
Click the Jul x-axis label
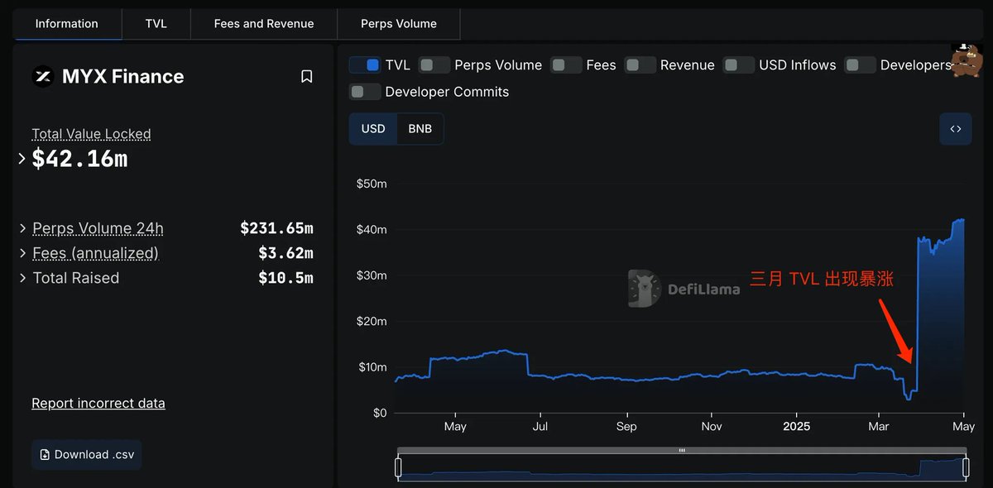pos(540,427)
